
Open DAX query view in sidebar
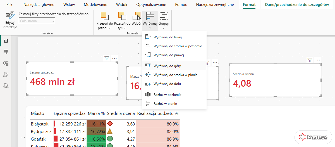[6, 74]
